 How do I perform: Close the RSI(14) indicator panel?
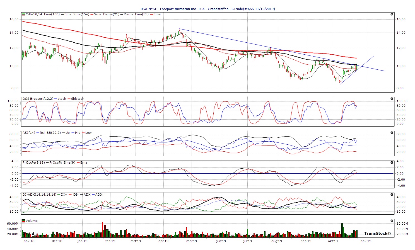click(x=392, y=133)
